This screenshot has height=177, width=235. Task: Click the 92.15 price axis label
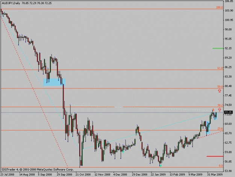229,48
